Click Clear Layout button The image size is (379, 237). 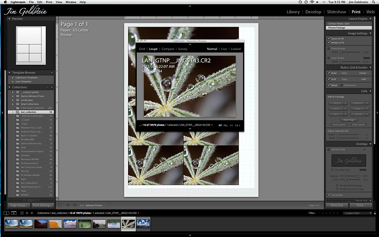point(358,124)
